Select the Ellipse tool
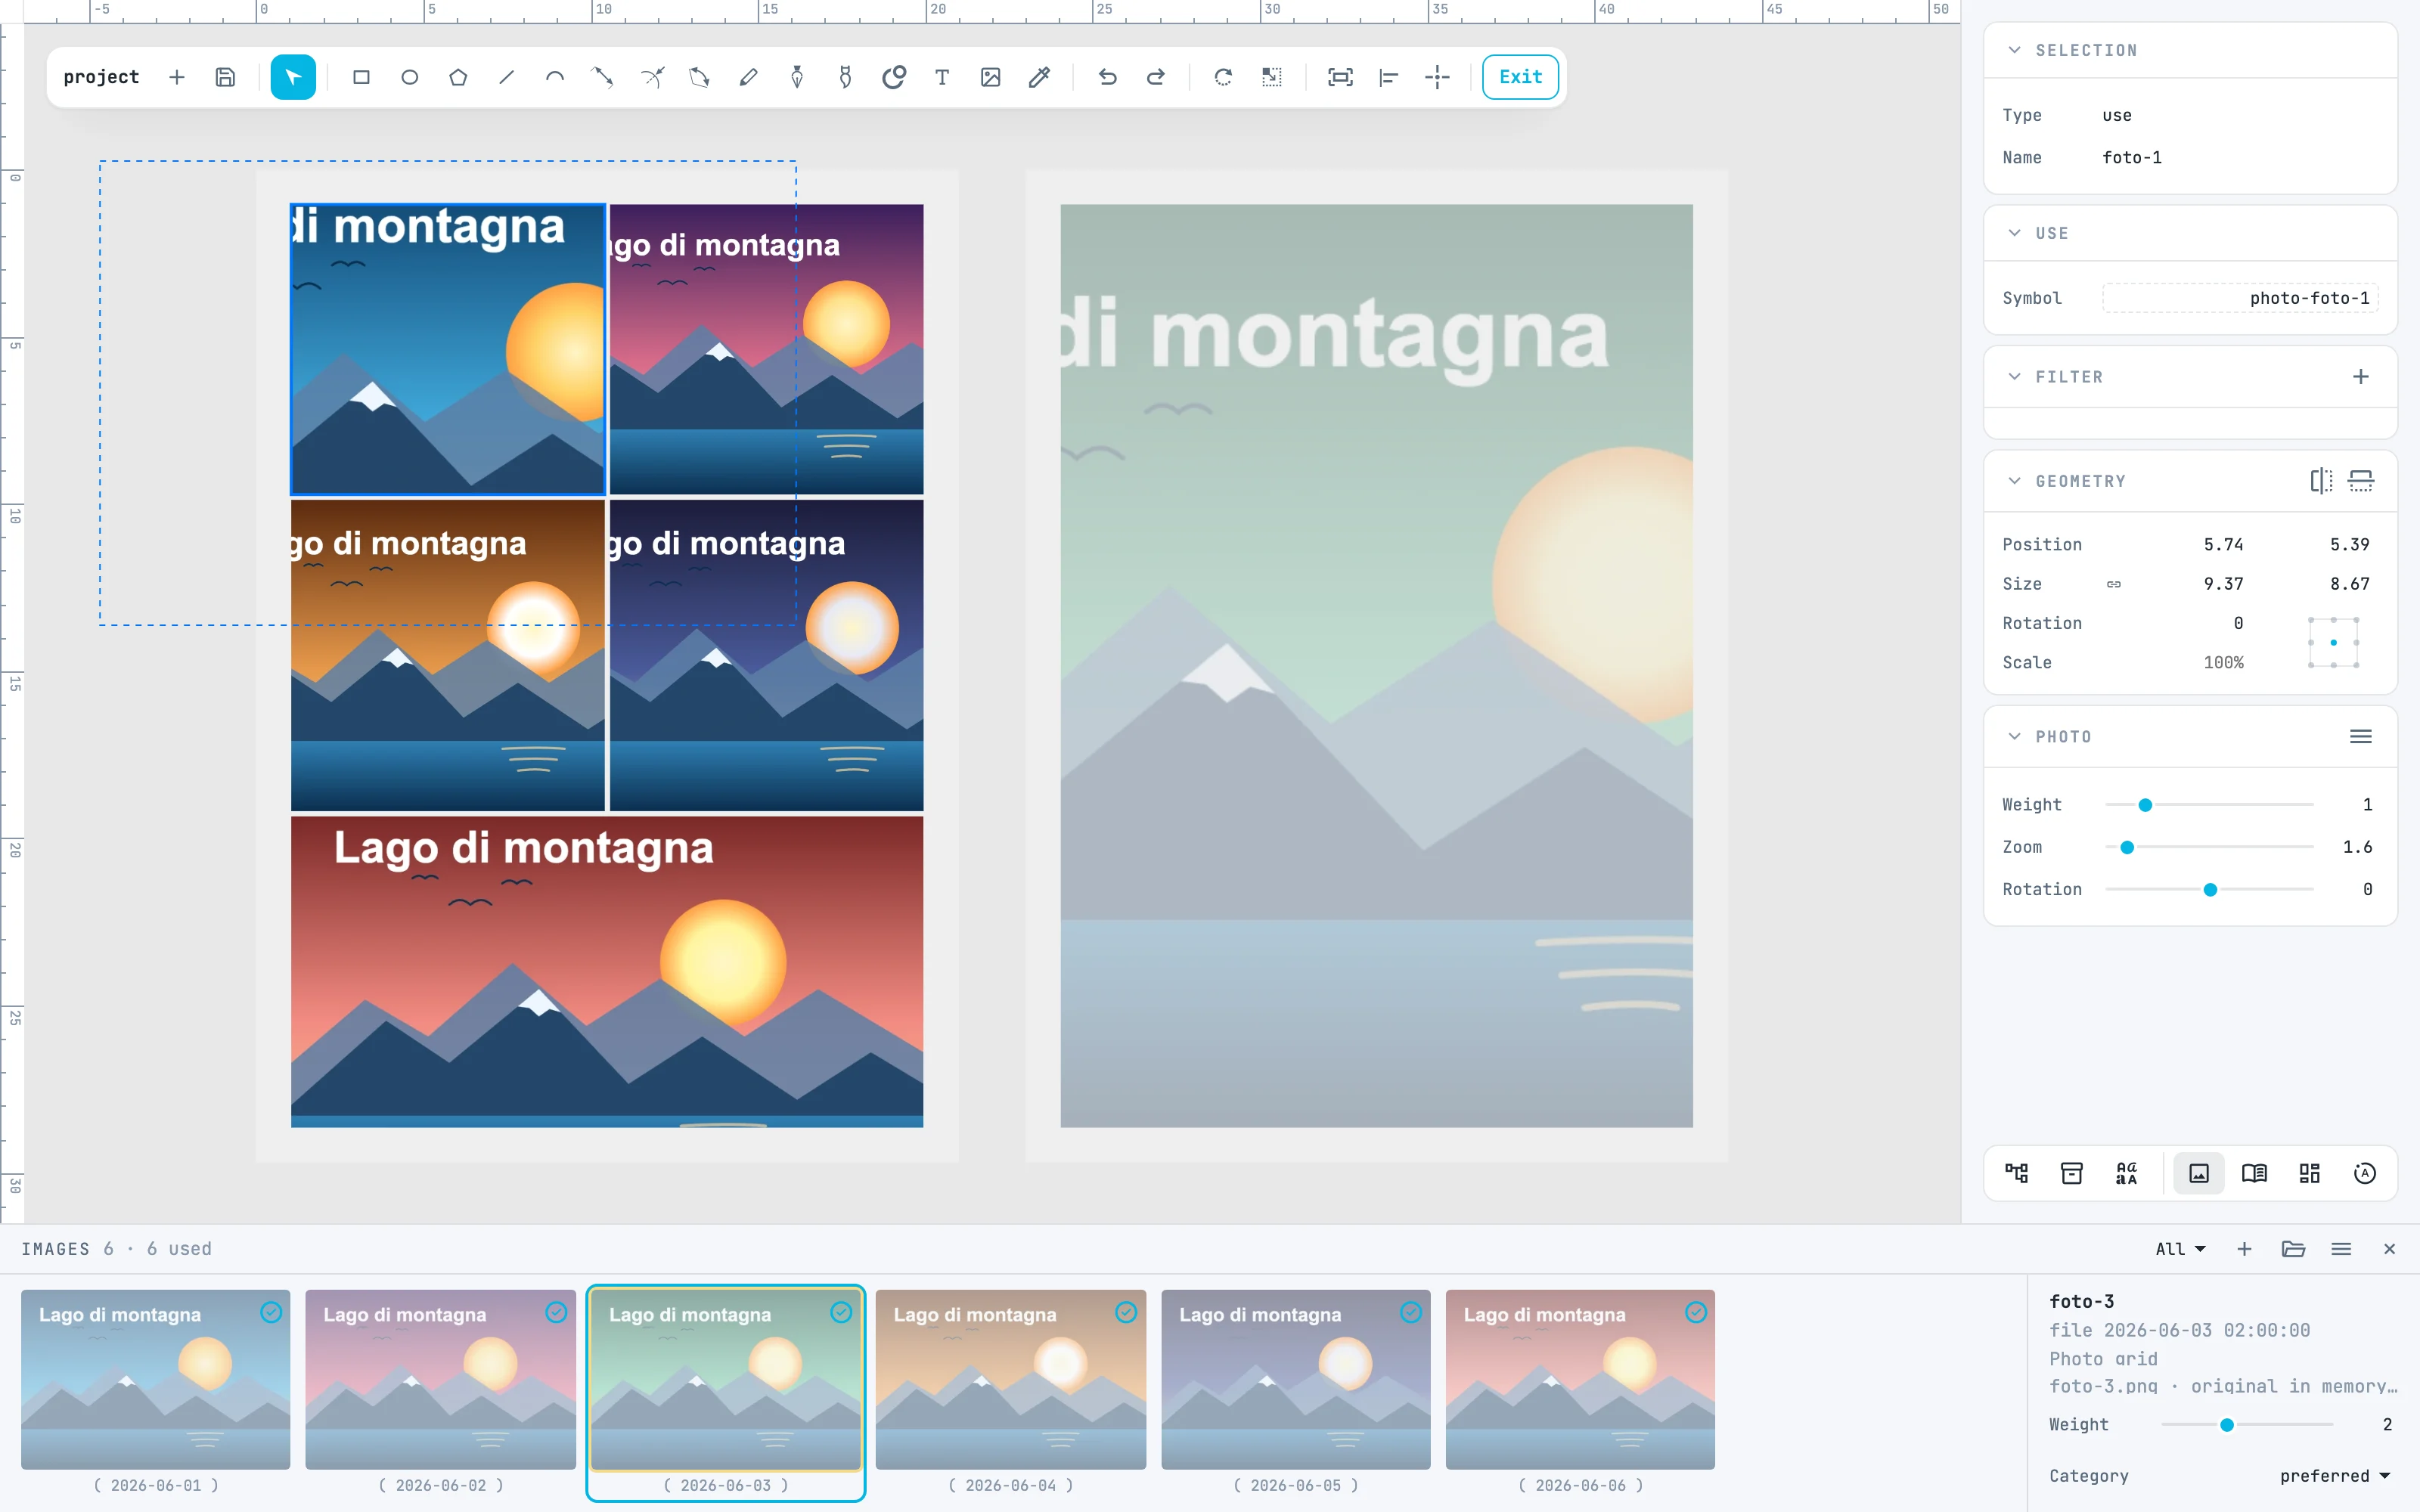The image size is (2420, 1512). pyautogui.click(x=409, y=77)
